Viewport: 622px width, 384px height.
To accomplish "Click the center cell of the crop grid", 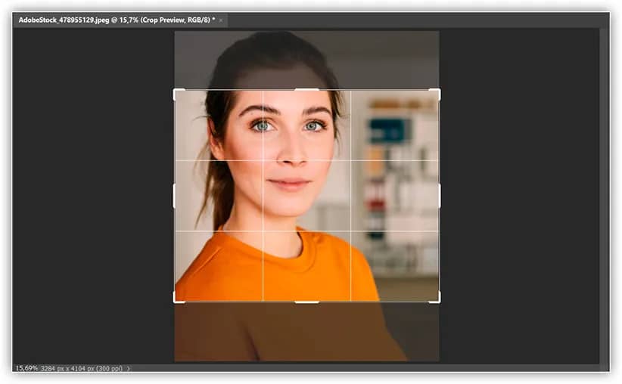I will (x=306, y=196).
